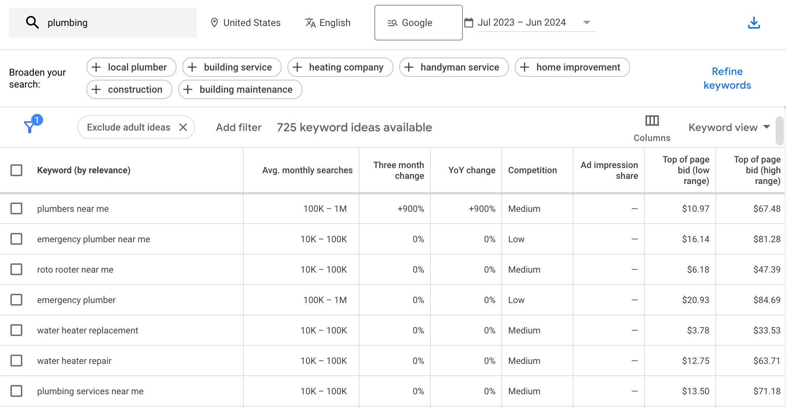Expand the date range dropdown arrow
The width and height of the screenshot is (786, 408).
587,23
